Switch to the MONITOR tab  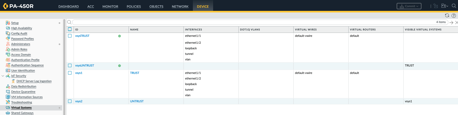110,6
